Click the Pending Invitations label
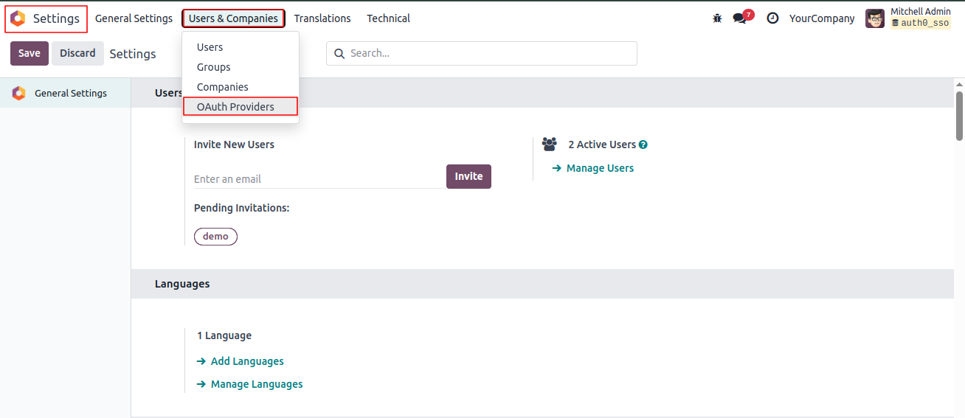 point(241,208)
